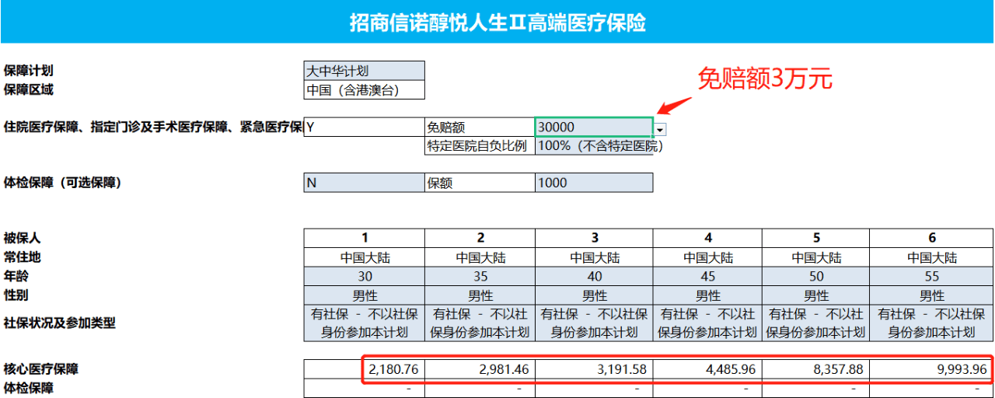Select the 100%（不含特定医院）cell

tap(594, 145)
